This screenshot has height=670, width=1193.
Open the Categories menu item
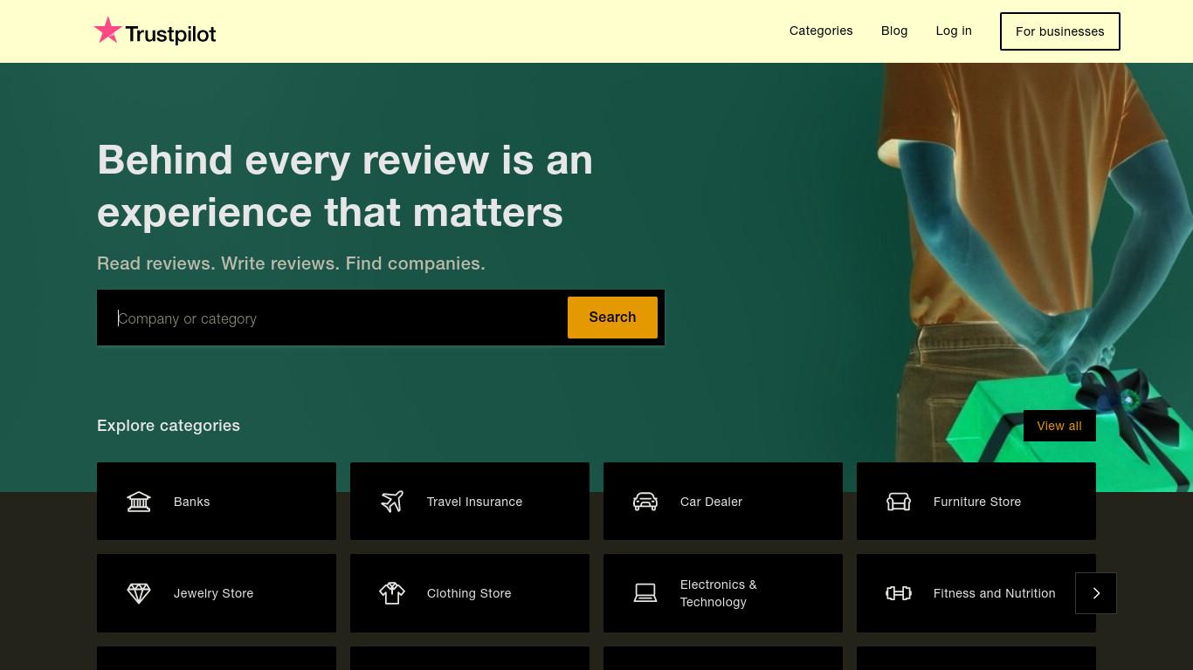pos(821,31)
